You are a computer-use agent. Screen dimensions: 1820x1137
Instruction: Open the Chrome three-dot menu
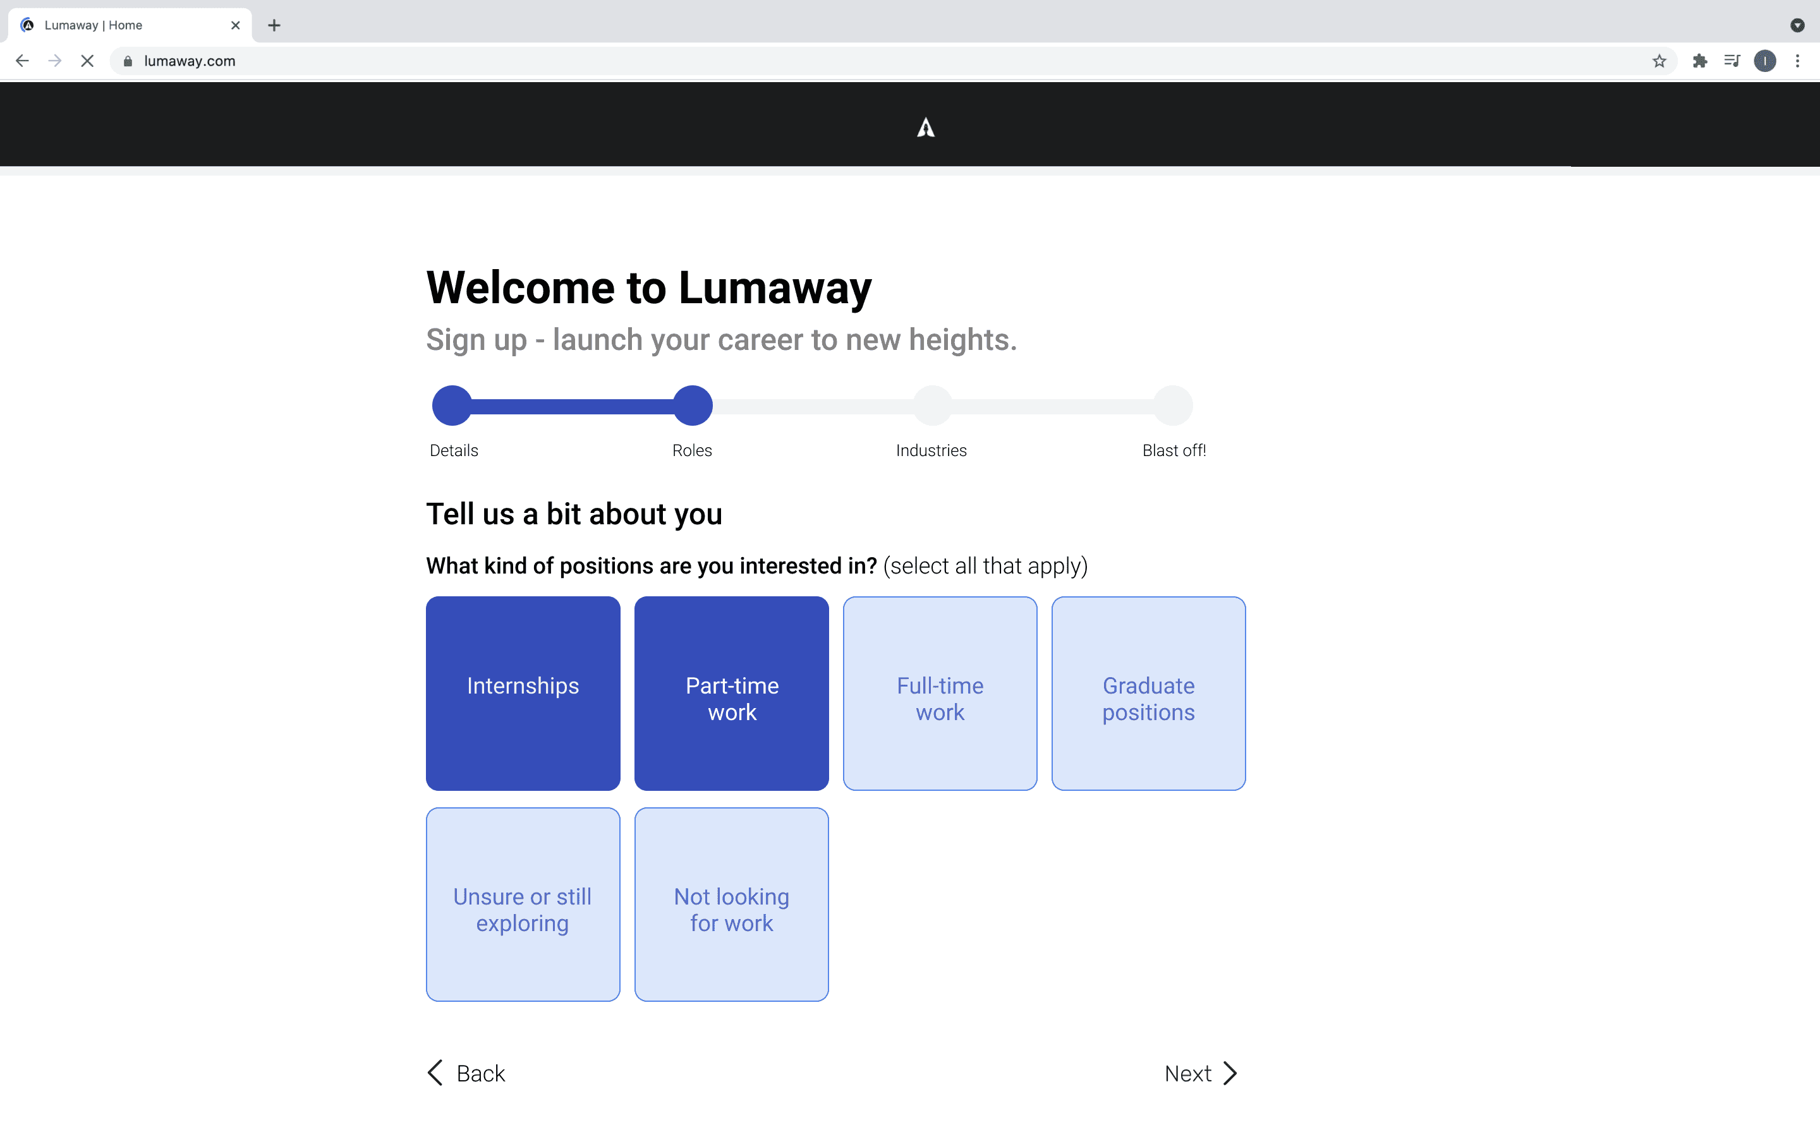tap(1797, 61)
